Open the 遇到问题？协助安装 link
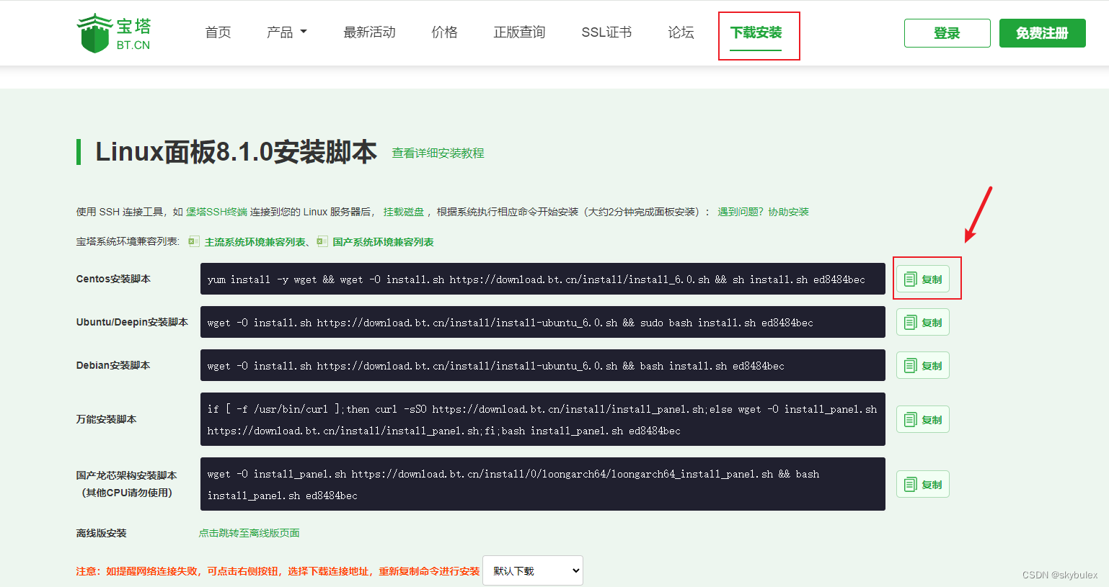Screen dimensions: 1109x587 coord(763,212)
